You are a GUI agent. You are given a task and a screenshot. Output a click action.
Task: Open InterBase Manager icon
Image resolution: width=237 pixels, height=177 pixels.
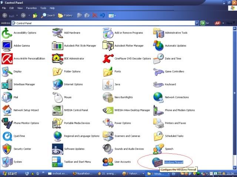point(7,84)
